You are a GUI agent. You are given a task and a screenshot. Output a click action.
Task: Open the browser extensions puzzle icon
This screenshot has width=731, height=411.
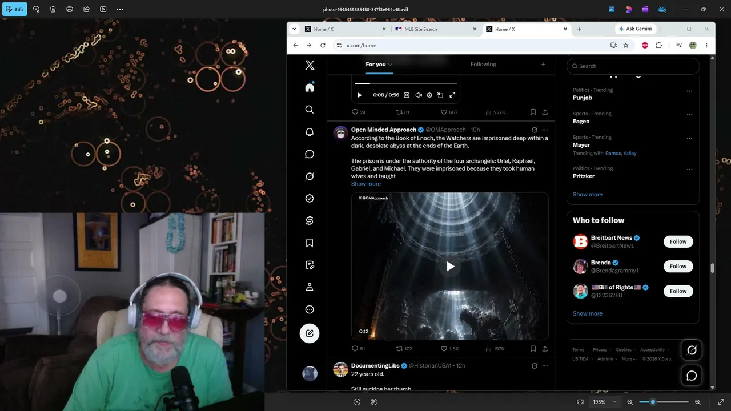tap(658, 45)
